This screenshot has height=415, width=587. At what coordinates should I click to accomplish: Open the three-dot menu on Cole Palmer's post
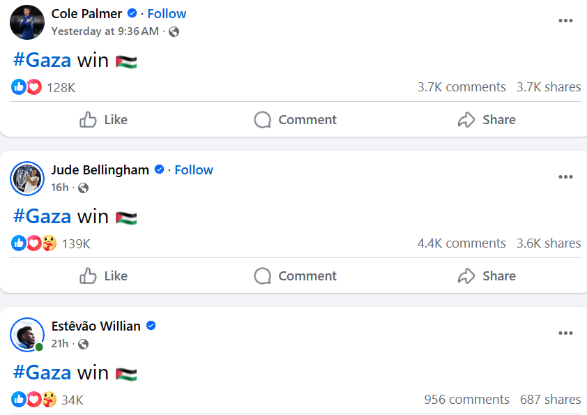coord(565,21)
